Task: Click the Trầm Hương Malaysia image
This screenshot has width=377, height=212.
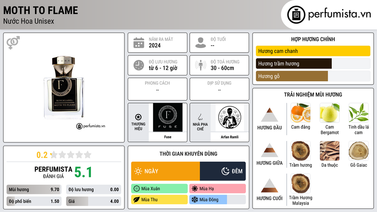Action: pyautogui.click(x=300, y=183)
